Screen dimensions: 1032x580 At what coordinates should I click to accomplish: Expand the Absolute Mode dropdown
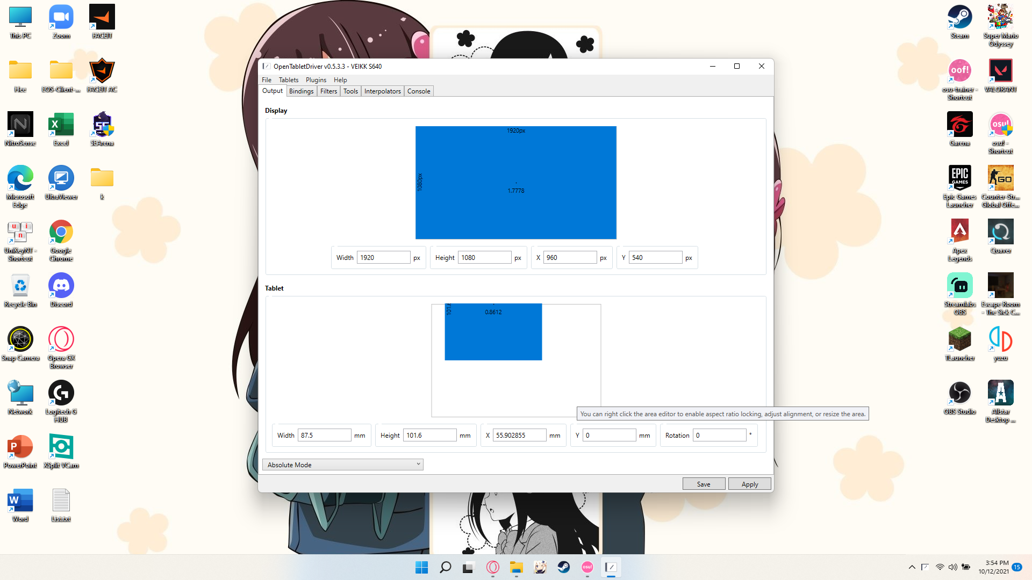click(343, 465)
